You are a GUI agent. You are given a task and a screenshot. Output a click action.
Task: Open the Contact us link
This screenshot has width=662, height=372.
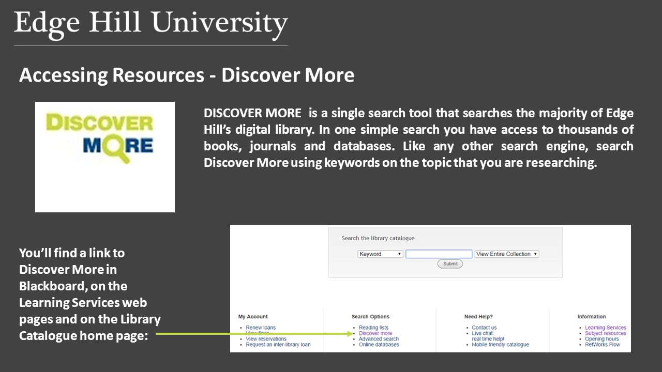(484, 328)
